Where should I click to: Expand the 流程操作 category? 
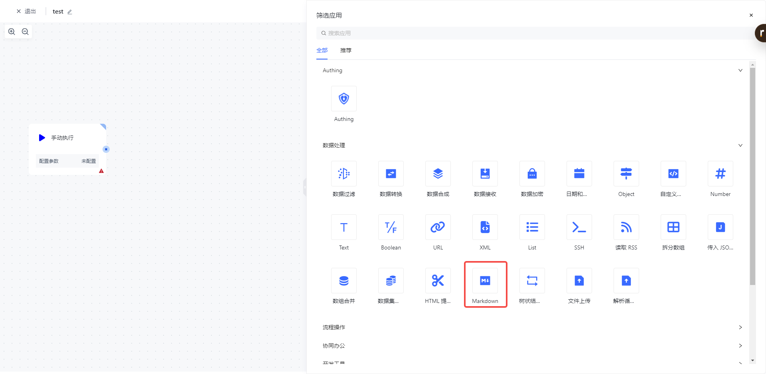[x=740, y=327]
